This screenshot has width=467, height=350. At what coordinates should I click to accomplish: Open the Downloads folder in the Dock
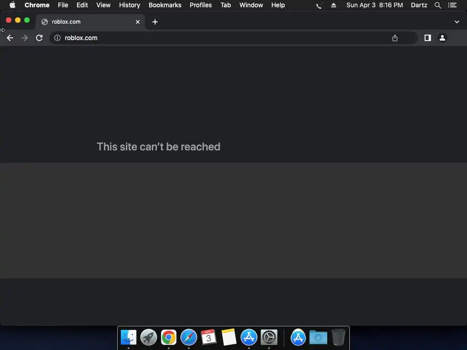(x=318, y=337)
